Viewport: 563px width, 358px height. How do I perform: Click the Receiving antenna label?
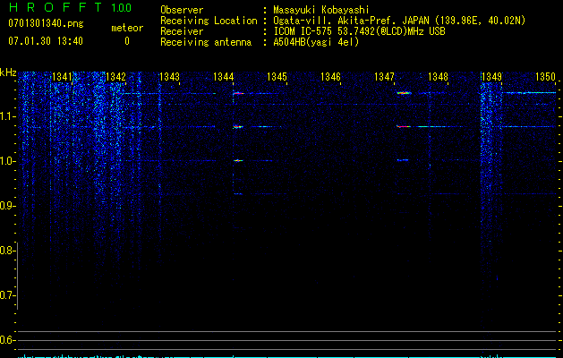206,42
